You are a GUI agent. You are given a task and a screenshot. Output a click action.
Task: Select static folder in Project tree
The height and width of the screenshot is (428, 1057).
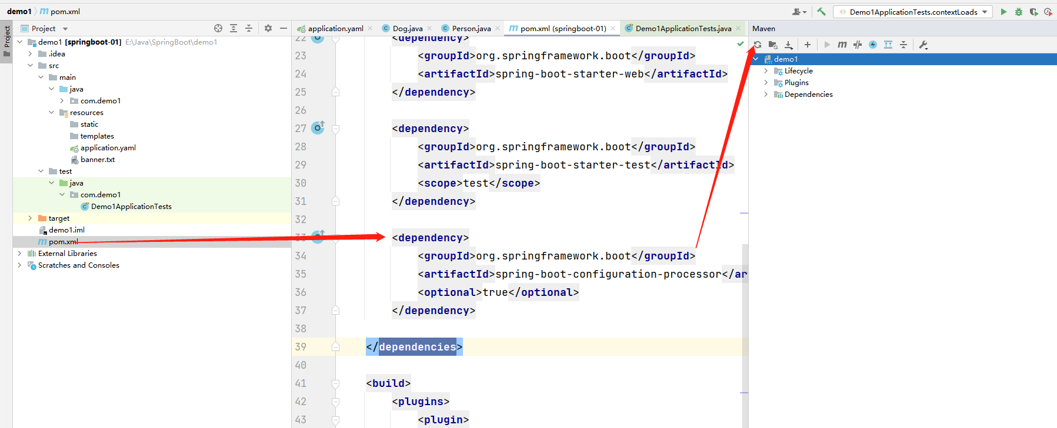pos(89,124)
